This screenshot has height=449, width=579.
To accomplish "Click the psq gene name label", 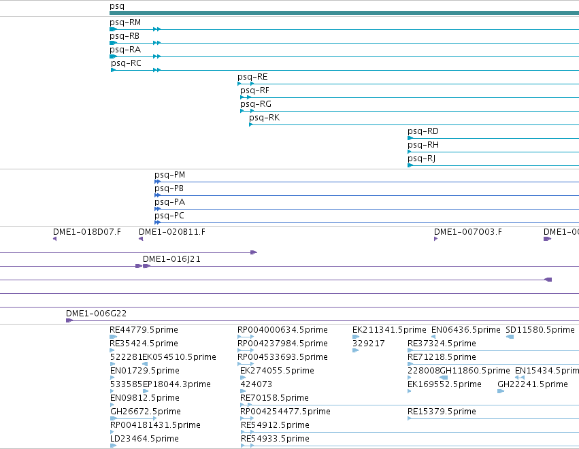I will coord(117,6).
